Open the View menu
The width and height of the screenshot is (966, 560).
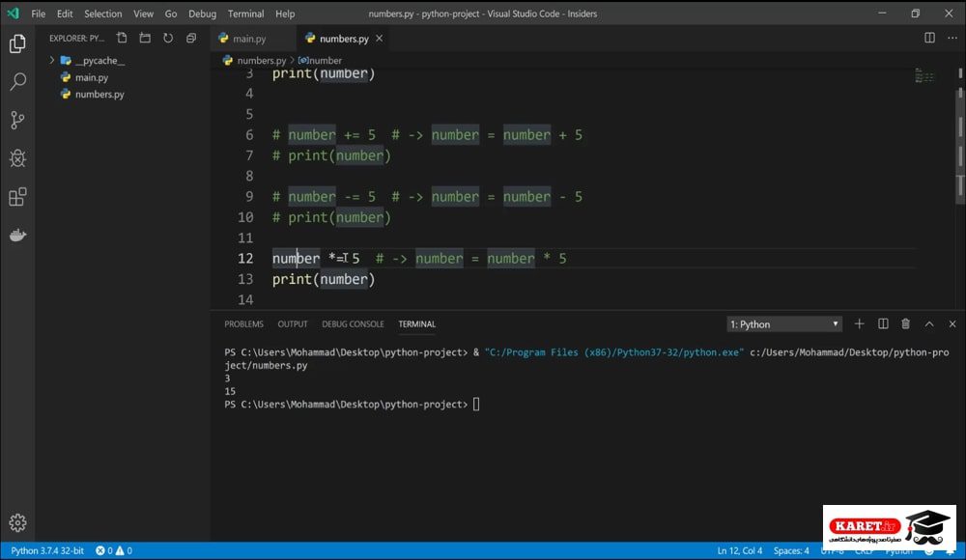tap(144, 14)
